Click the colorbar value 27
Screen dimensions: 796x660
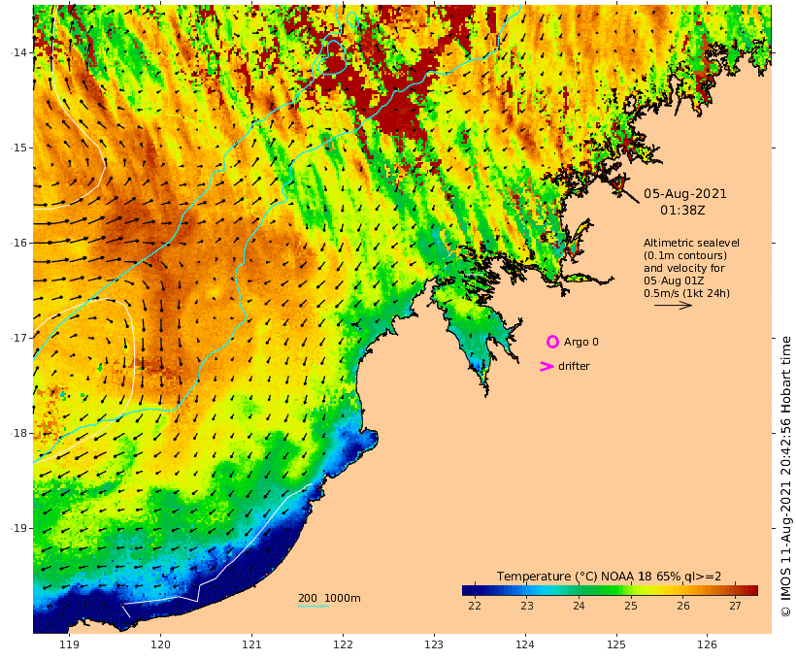point(735,606)
